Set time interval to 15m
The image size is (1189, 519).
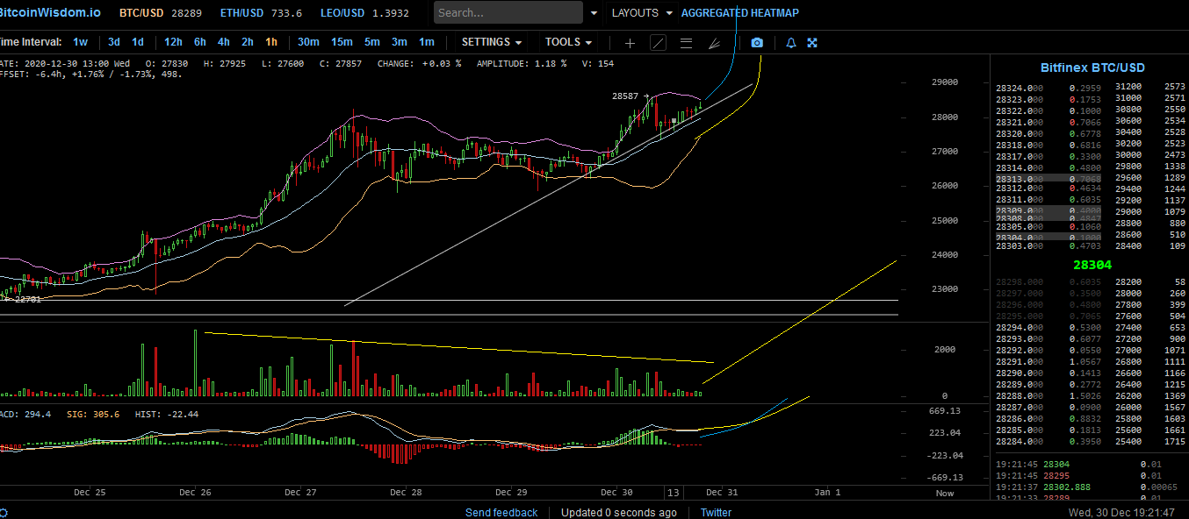pos(342,42)
